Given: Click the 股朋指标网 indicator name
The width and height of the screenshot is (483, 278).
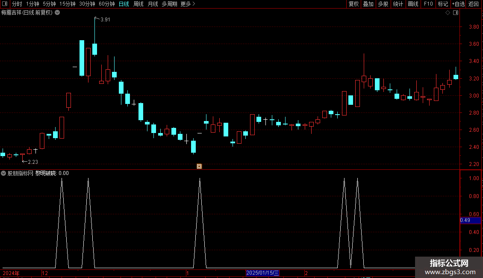Looking at the screenshot, I should 21,173.
